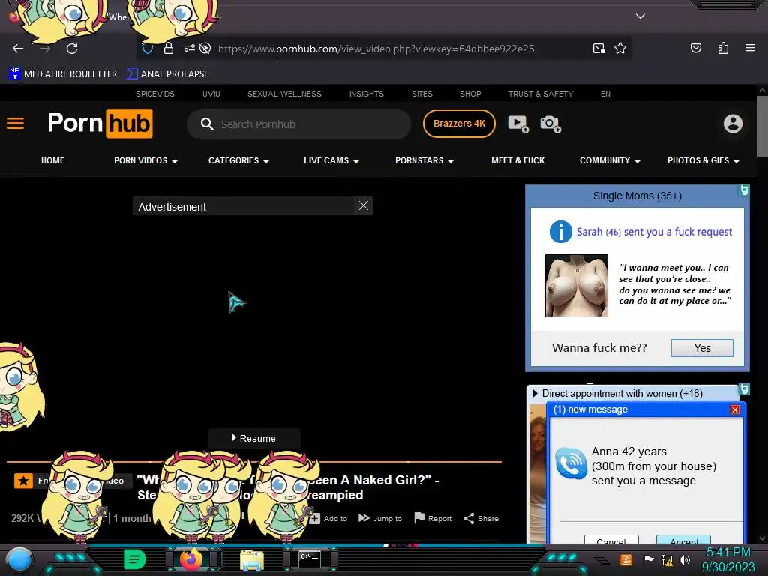Click the Brazzers 4K button

click(x=459, y=124)
